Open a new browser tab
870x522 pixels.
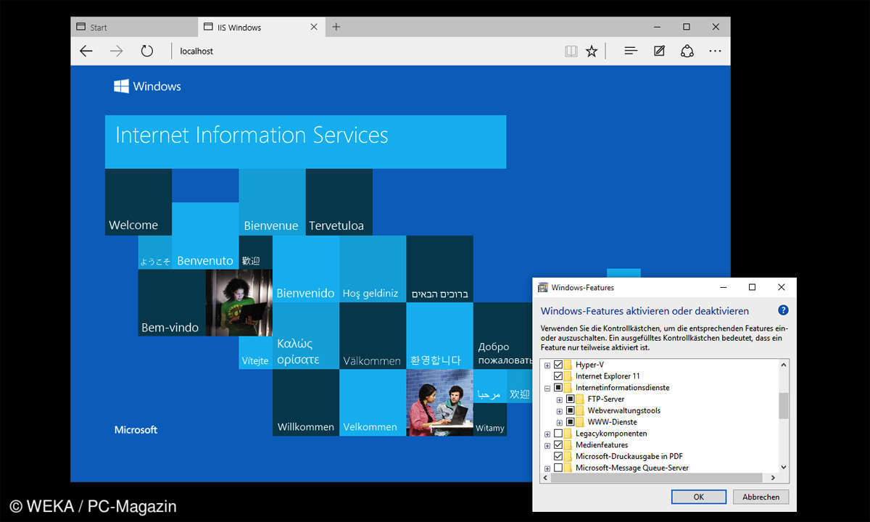[336, 27]
